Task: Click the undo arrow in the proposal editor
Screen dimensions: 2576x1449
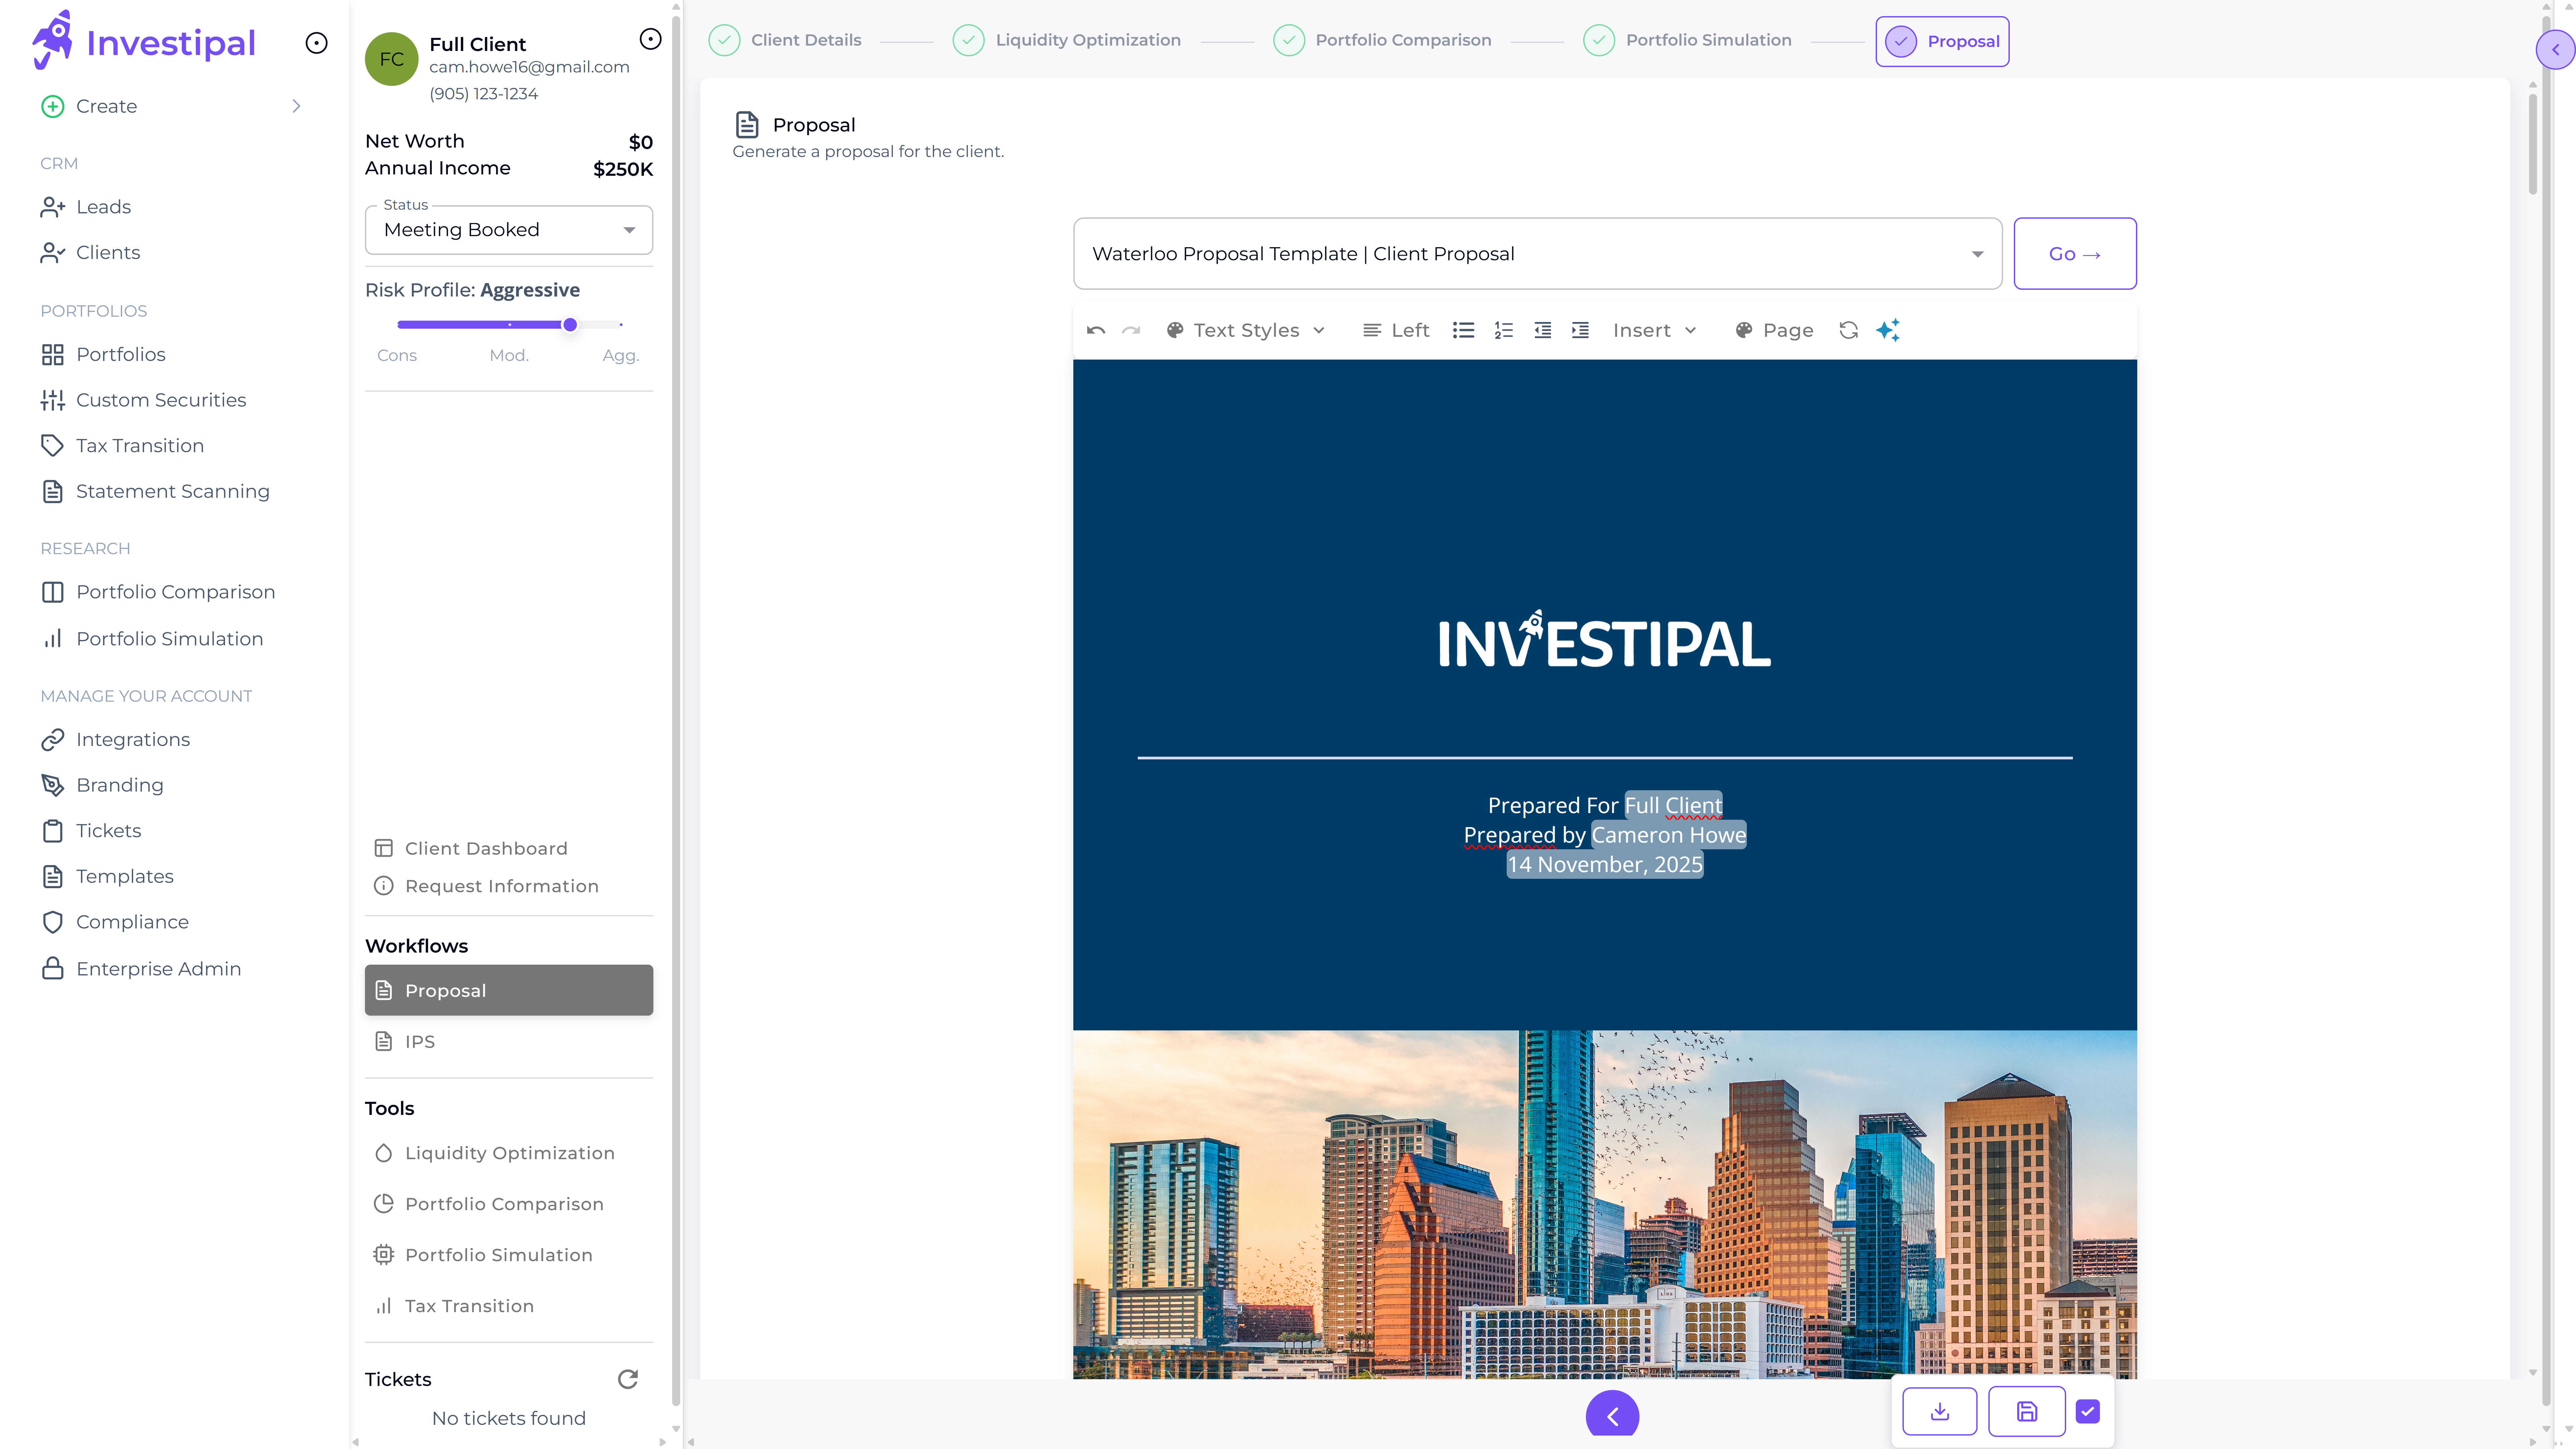Action: 1095,330
